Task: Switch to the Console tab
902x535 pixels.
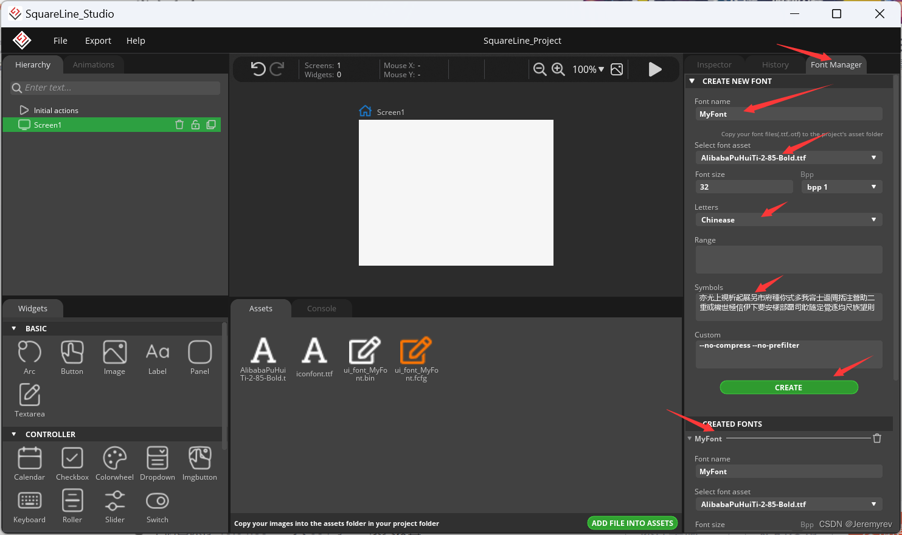Action: pos(321,308)
